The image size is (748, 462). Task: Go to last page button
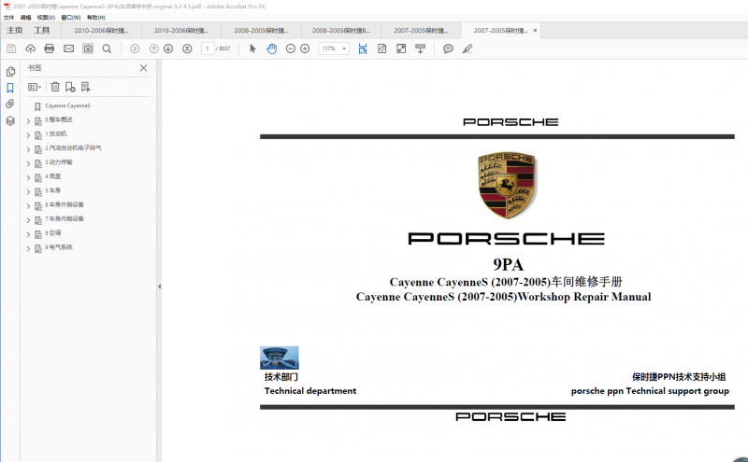(x=188, y=49)
